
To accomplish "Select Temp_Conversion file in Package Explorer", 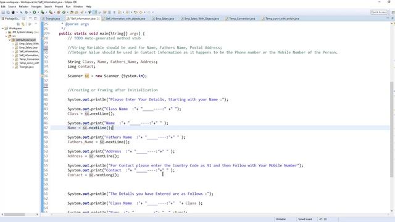I will (x=29, y=59).
